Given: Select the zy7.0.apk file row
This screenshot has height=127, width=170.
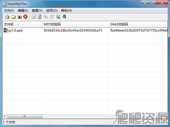Looking at the screenshot, I should (85, 30).
